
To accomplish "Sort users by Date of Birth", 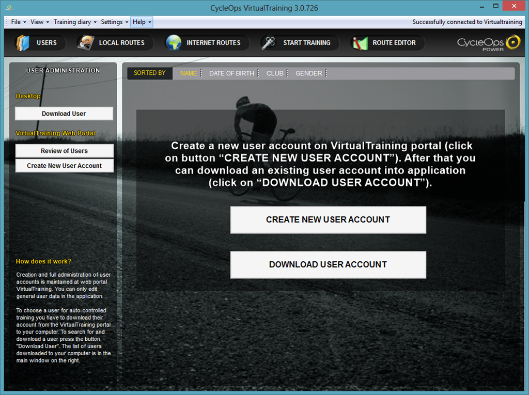I will click(x=231, y=73).
